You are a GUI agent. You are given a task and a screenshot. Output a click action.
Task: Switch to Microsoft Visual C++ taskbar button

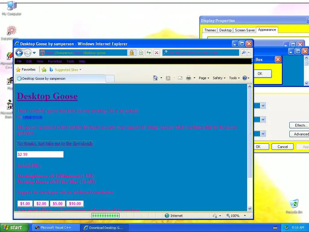(x=56, y=228)
